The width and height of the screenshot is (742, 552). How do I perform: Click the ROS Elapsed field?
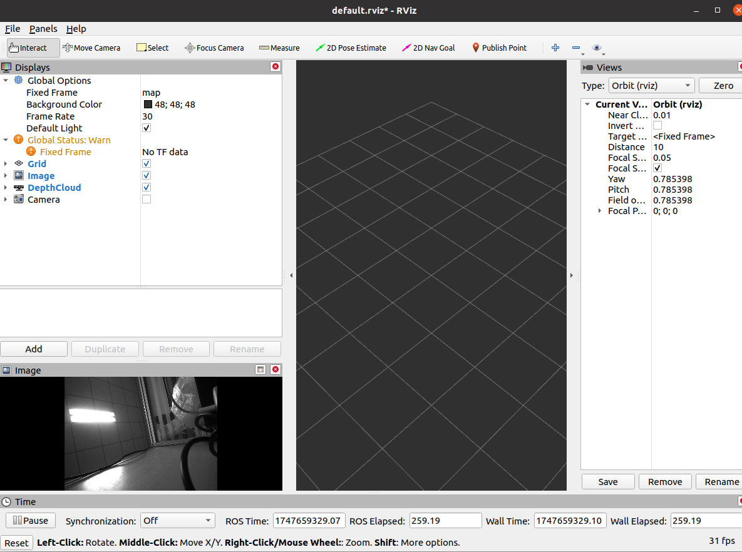pos(445,521)
